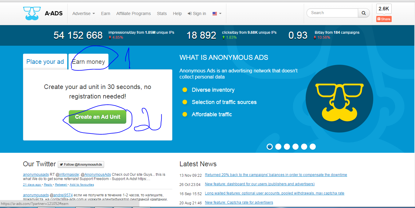Viewport: 415px width, 208px height.
Task: Open news about returned 20% balances
Action: (x=276, y=175)
